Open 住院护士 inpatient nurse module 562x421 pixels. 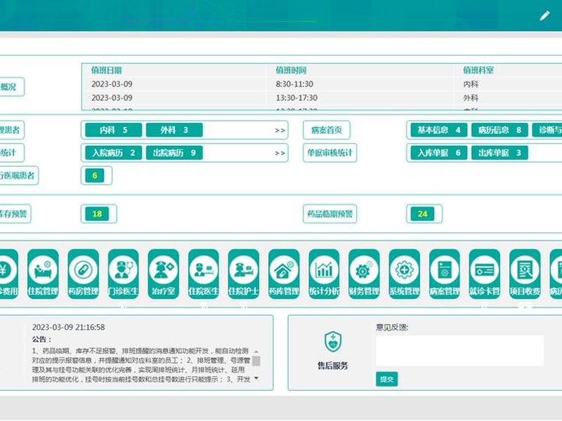244,274
